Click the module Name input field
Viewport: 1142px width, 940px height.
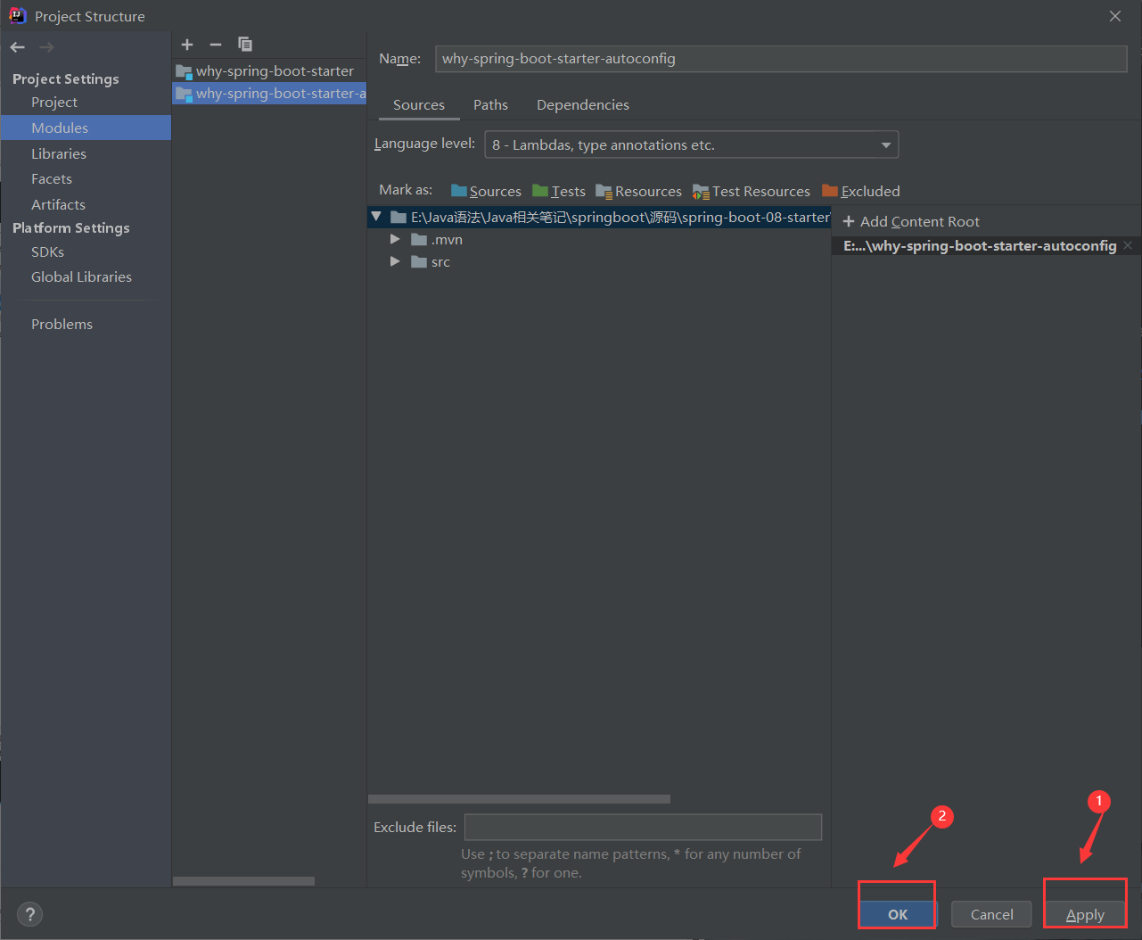(781, 59)
